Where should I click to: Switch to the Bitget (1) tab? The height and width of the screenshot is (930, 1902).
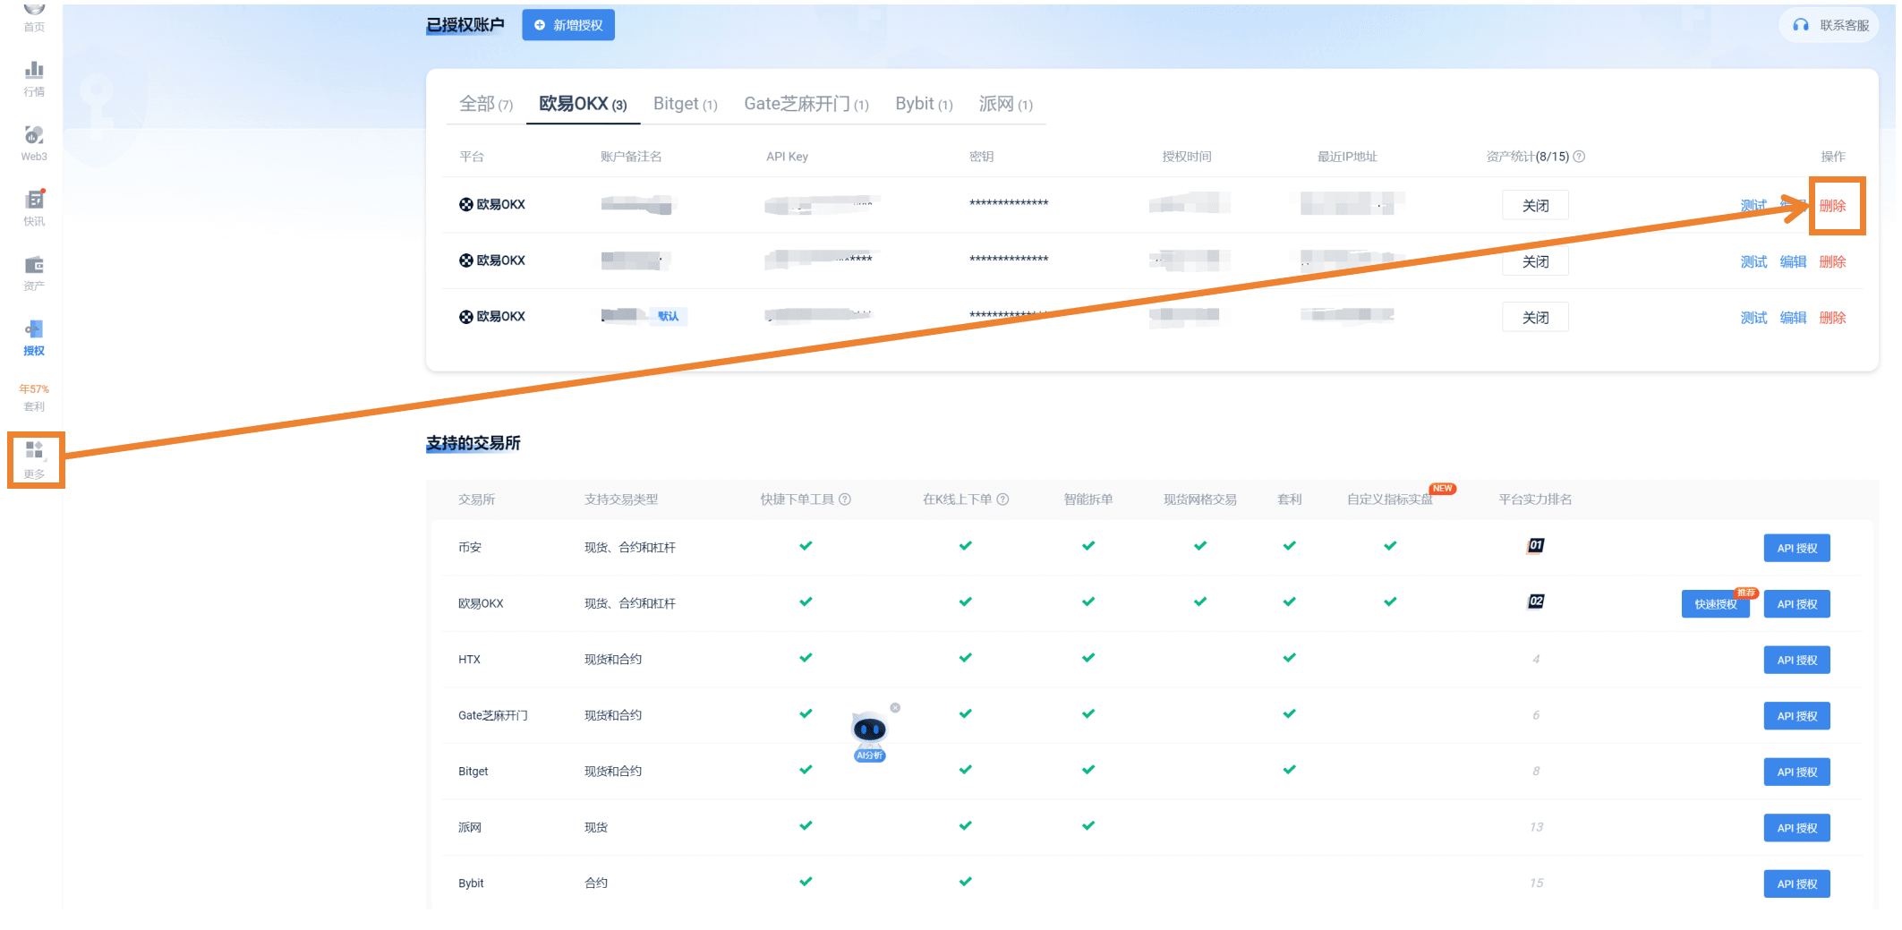[x=686, y=104]
